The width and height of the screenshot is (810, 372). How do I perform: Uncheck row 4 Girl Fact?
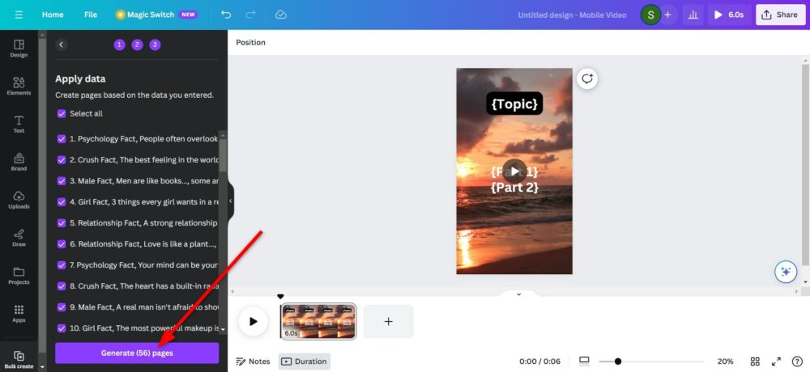click(x=62, y=201)
